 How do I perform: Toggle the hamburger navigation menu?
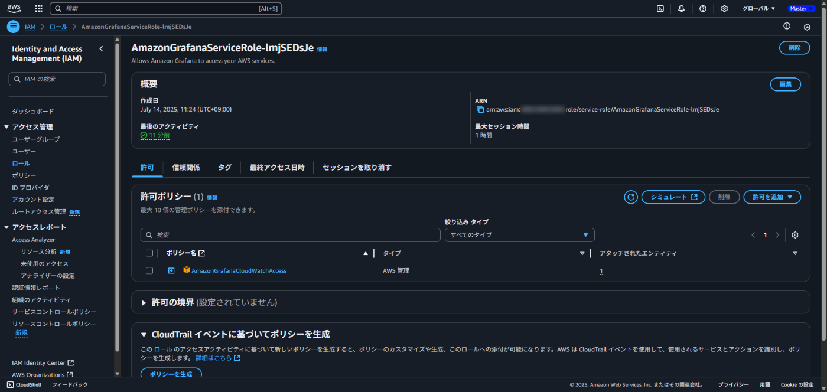13,27
